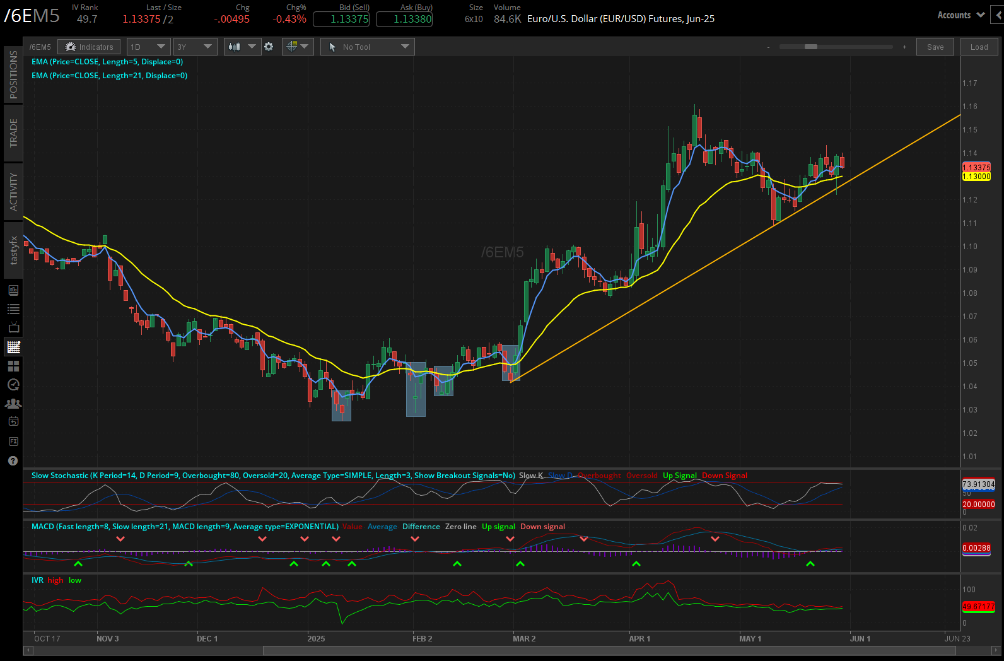Open the four-square grid sidebar icon
This screenshot has height=661, width=1004.
coord(13,366)
